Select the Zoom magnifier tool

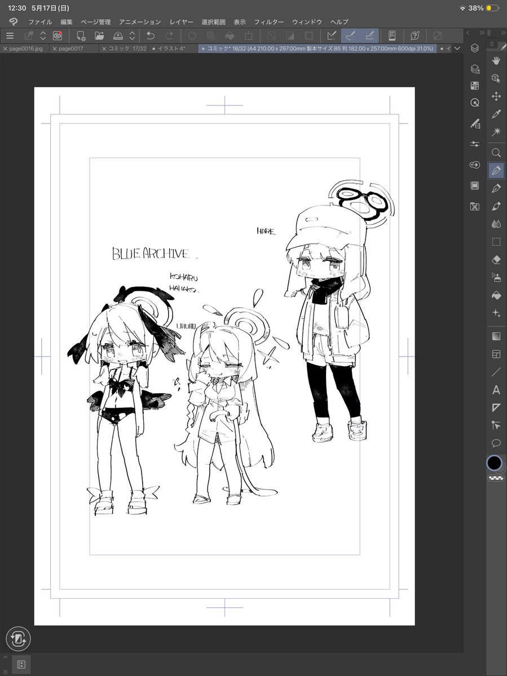coord(496,152)
